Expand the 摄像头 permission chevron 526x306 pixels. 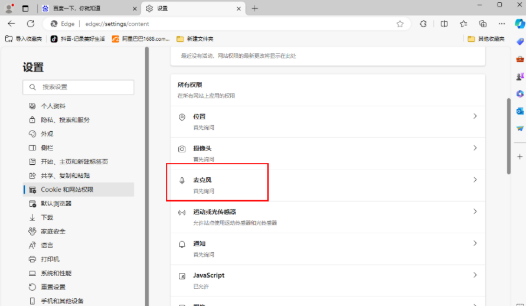click(475, 148)
